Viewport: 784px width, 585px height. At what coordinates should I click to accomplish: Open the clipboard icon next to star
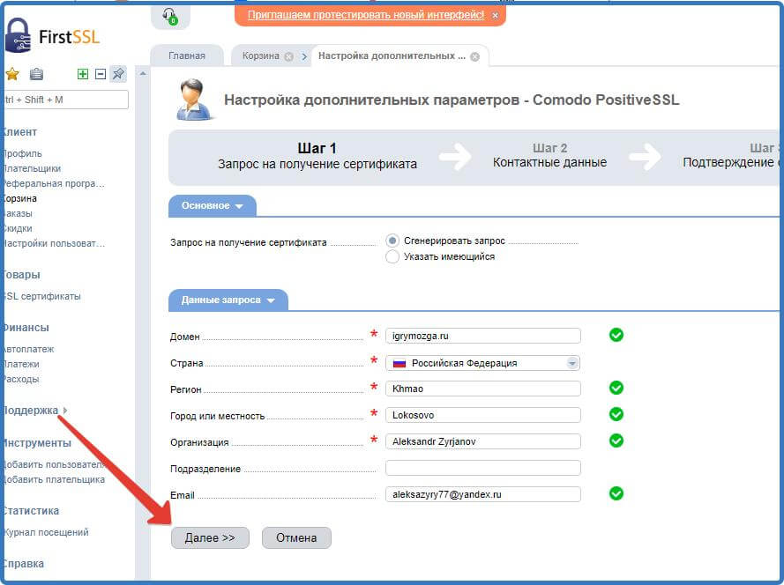click(x=36, y=74)
